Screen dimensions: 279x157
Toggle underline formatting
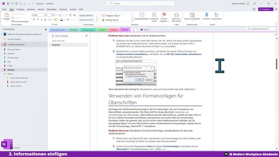(41, 20)
